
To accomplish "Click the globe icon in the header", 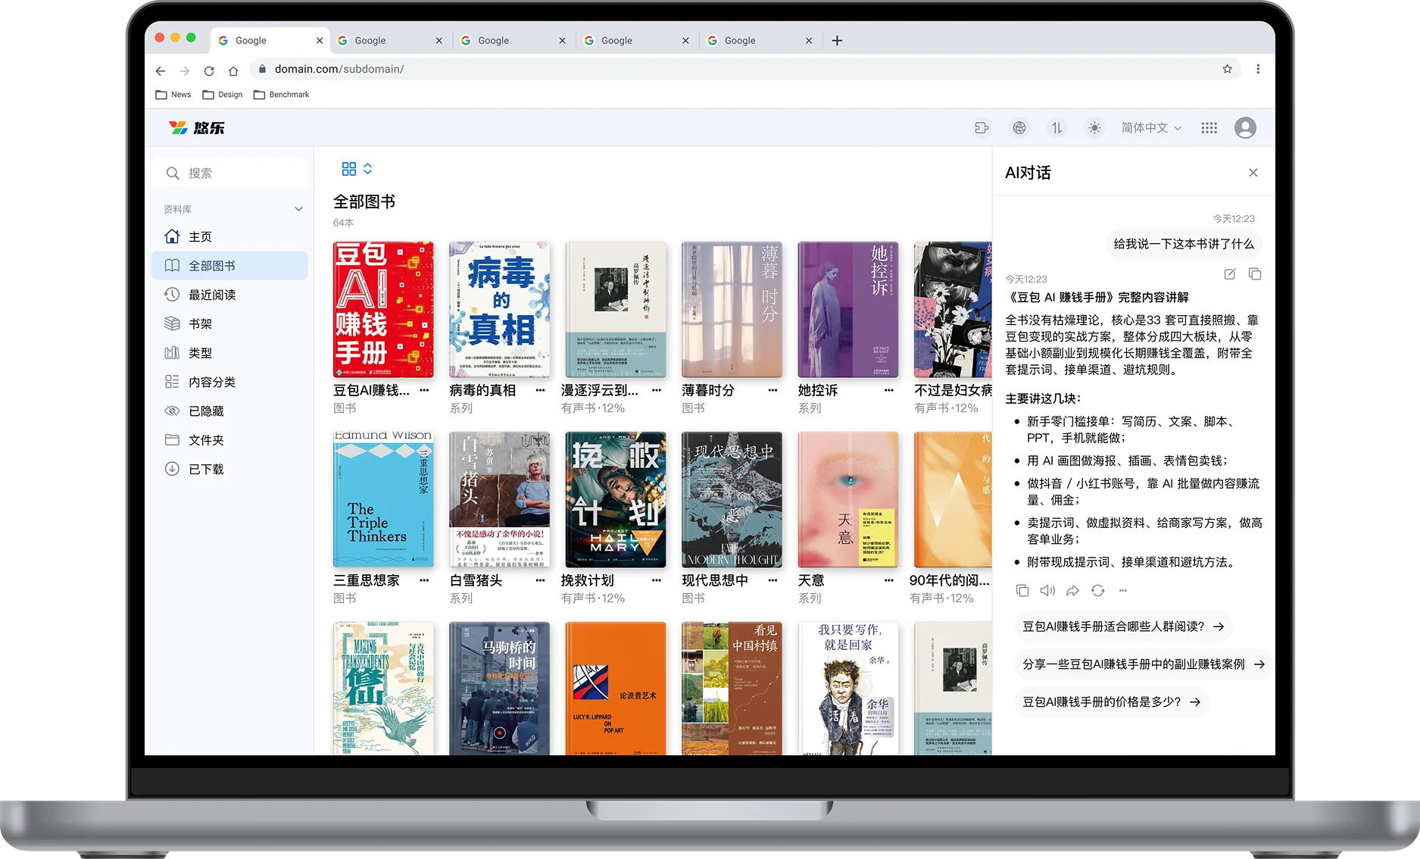I will coord(1019,128).
